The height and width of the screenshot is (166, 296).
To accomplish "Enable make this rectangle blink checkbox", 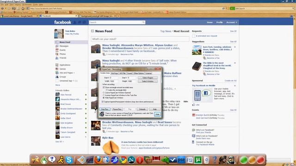I will tap(107, 90).
